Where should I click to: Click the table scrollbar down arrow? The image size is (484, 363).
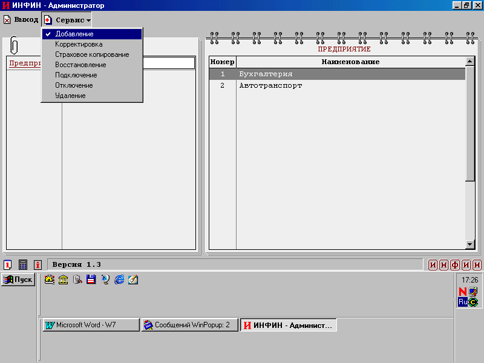(x=470, y=244)
